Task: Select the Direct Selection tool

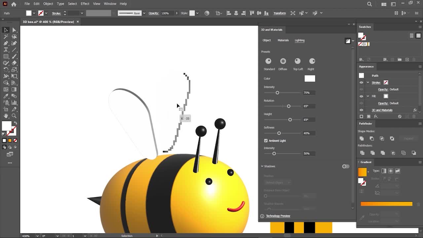Action: click(x=14, y=30)
